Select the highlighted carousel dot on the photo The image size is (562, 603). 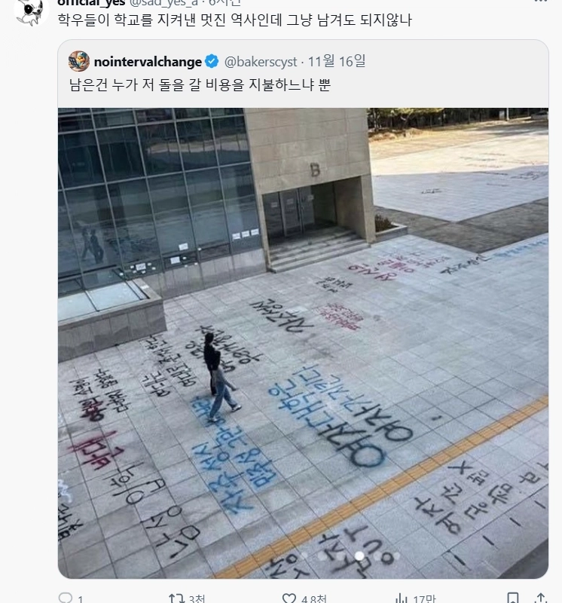click(359, 556)
